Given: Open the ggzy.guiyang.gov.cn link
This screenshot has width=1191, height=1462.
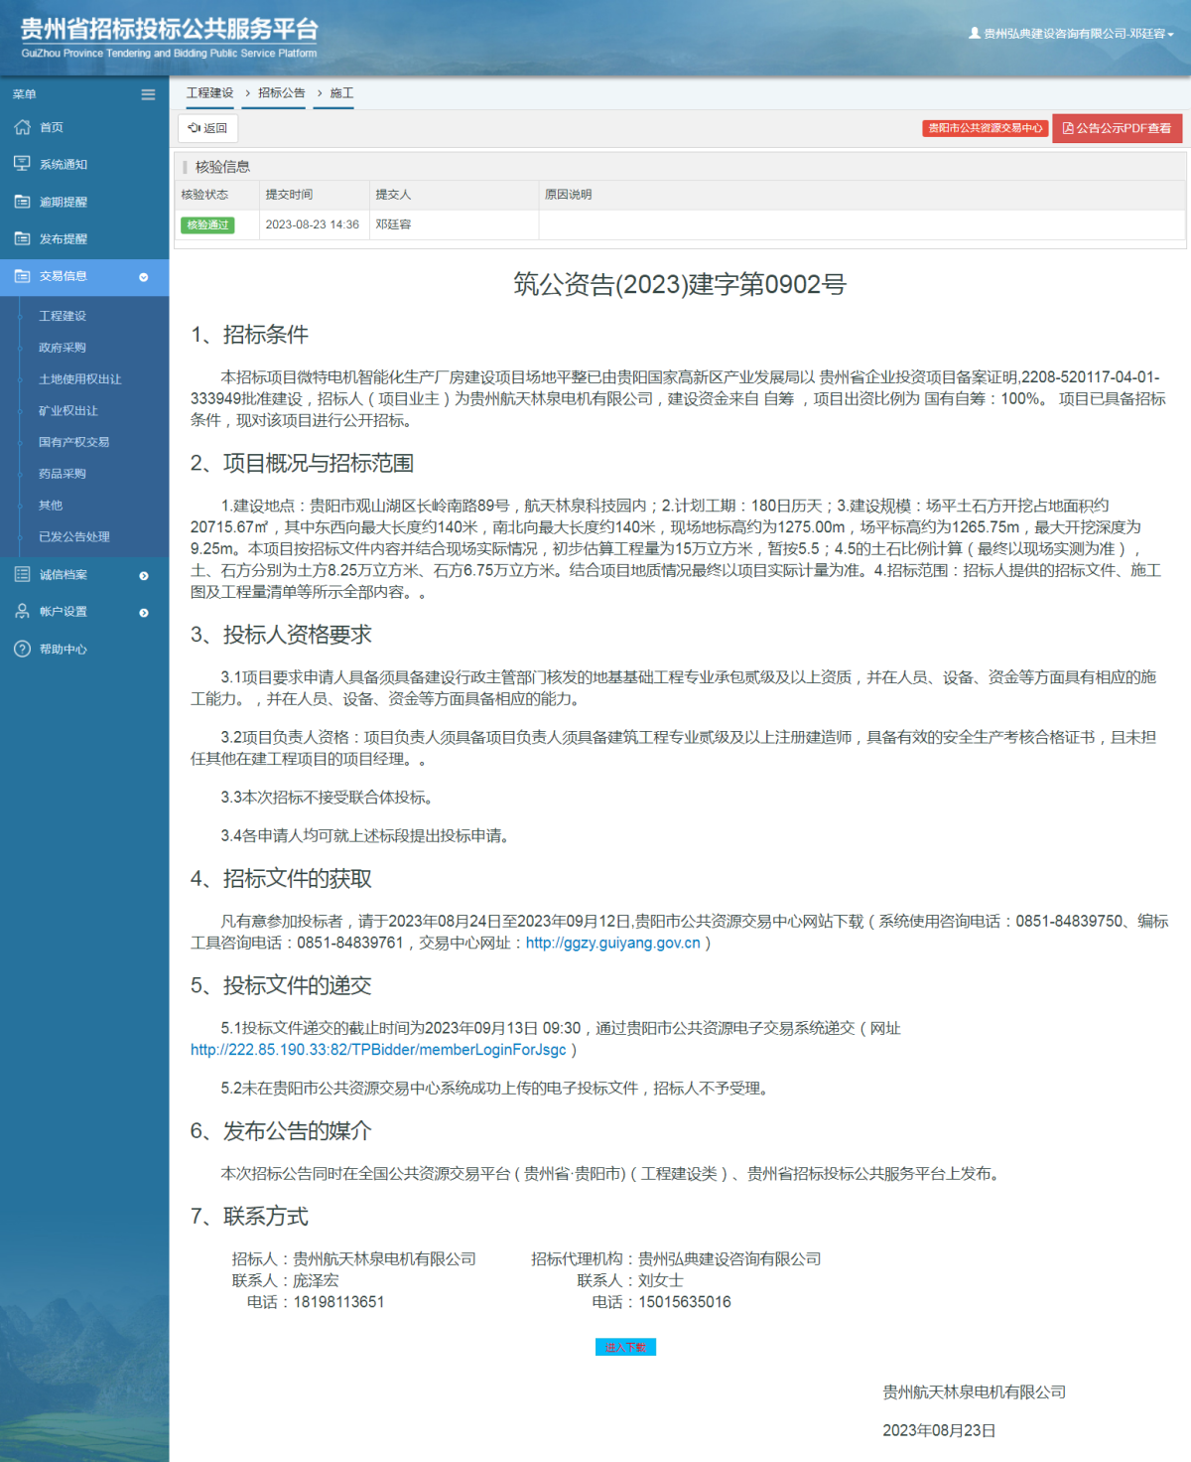Looking at the screenshot, I should click(614, 944).
